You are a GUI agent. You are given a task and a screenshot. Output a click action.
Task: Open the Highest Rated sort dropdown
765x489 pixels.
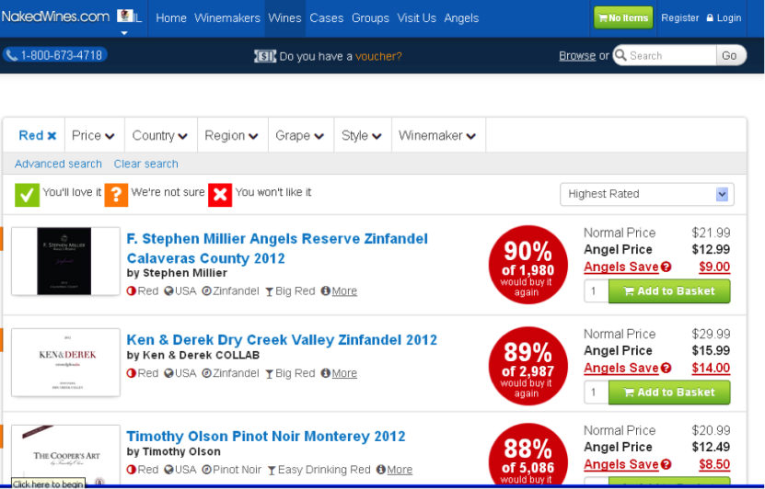point(647,194)
